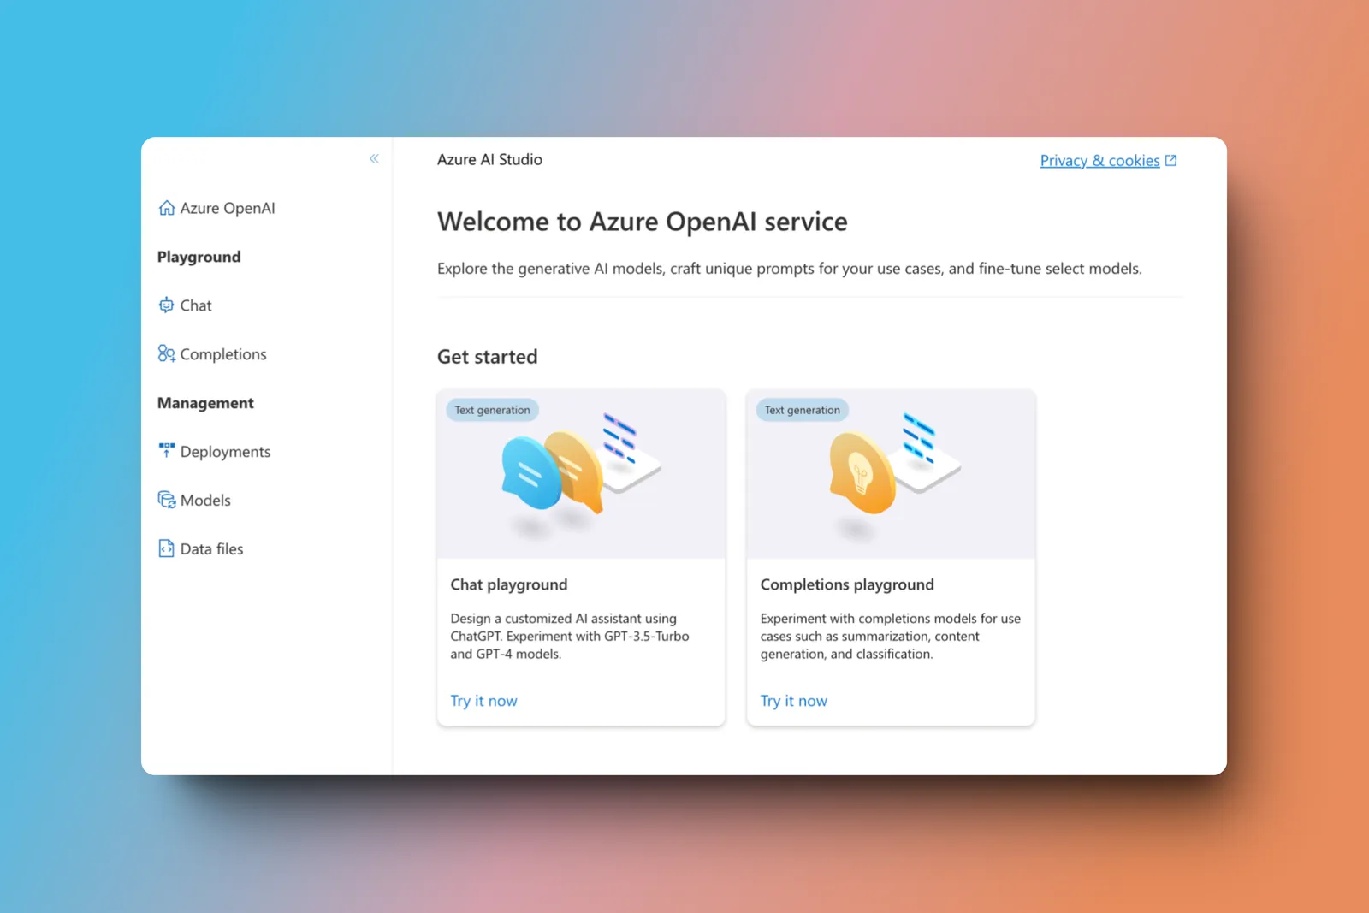Click Try it now under Chat playground

click(x=484, y=701)
